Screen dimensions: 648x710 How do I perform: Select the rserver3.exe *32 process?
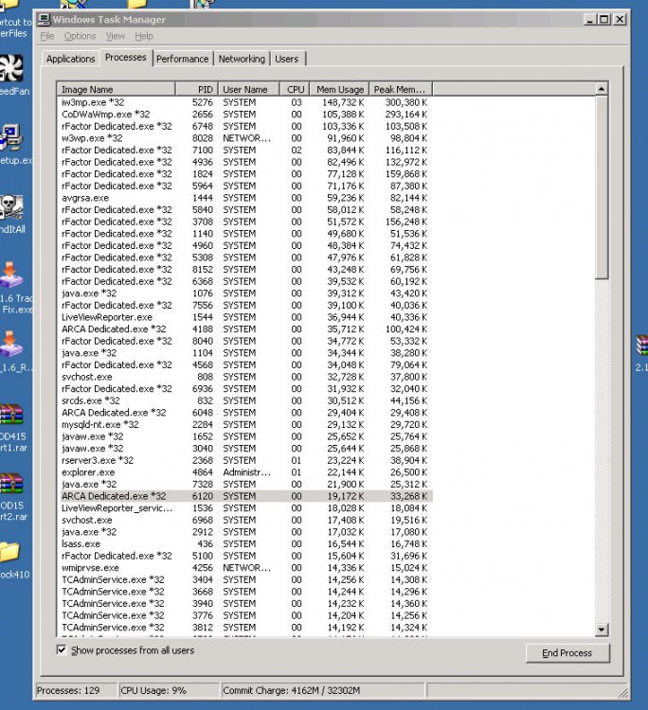pos(245,460)
